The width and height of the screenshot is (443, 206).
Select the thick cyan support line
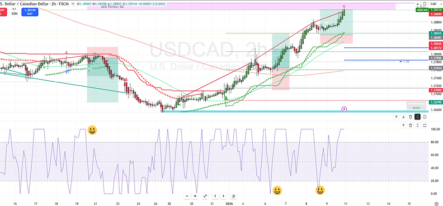point(295,111)
